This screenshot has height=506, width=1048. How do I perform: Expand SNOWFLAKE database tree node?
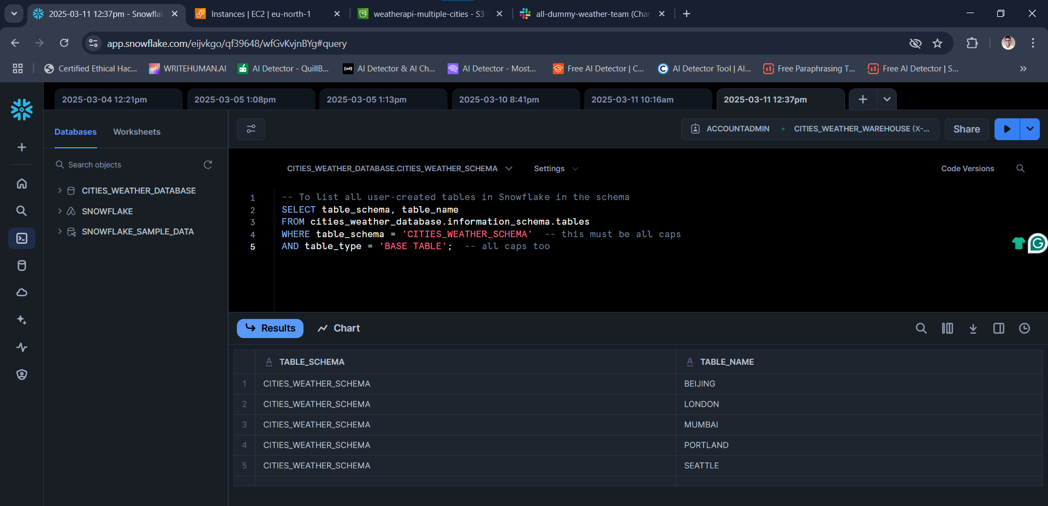(x=59, y=211)
